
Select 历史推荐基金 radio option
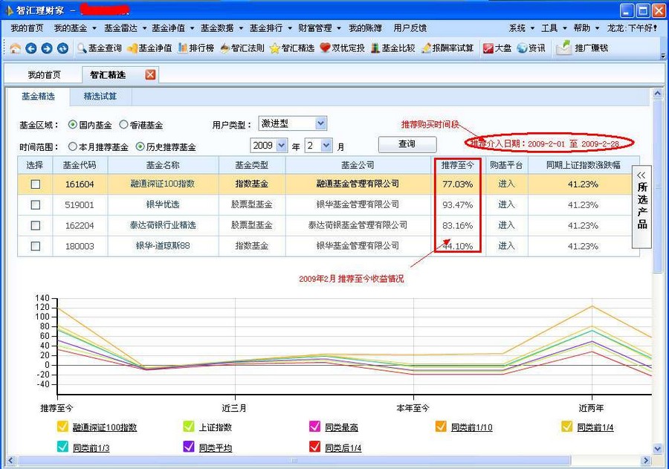tap(140, 147)
